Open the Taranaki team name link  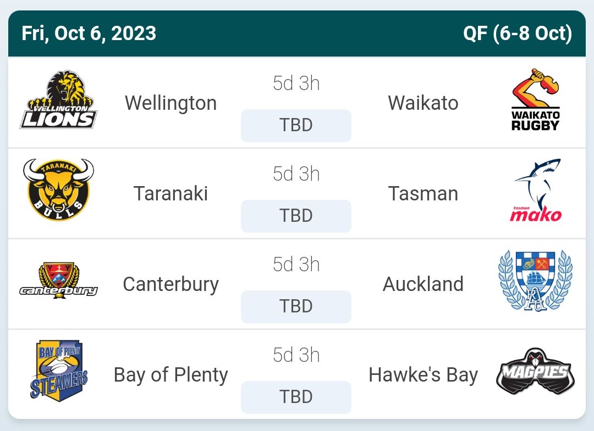click(x=170, y=193)
